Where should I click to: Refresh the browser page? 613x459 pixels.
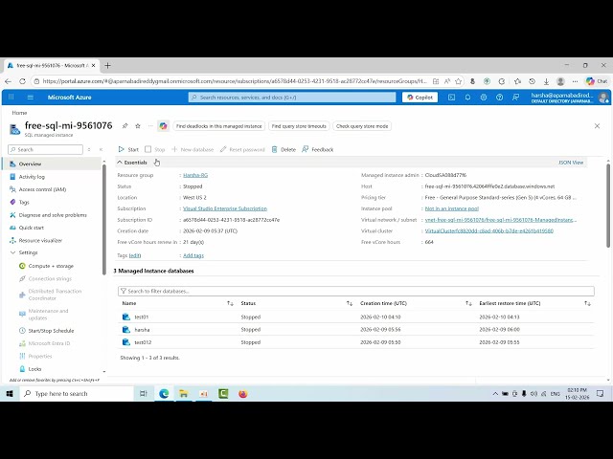tap(22, 81)
